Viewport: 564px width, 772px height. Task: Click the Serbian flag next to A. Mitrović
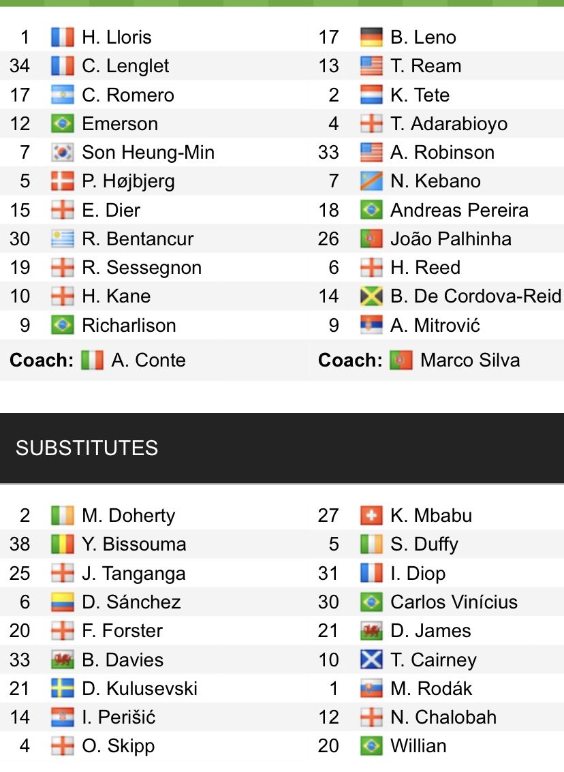coord(371,325)
